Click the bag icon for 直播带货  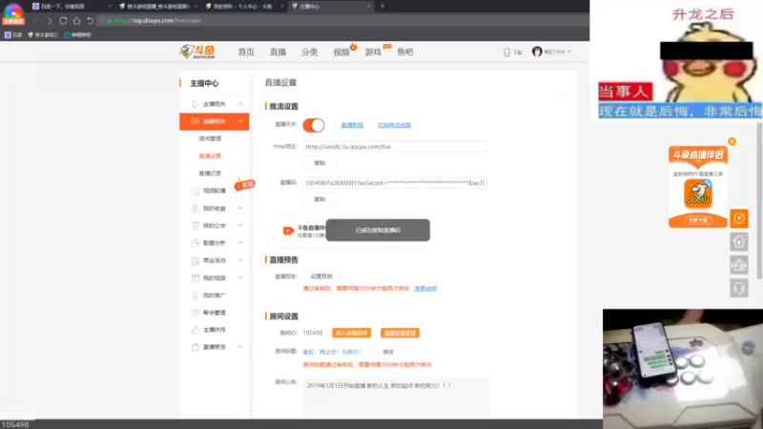click(196, 347)
